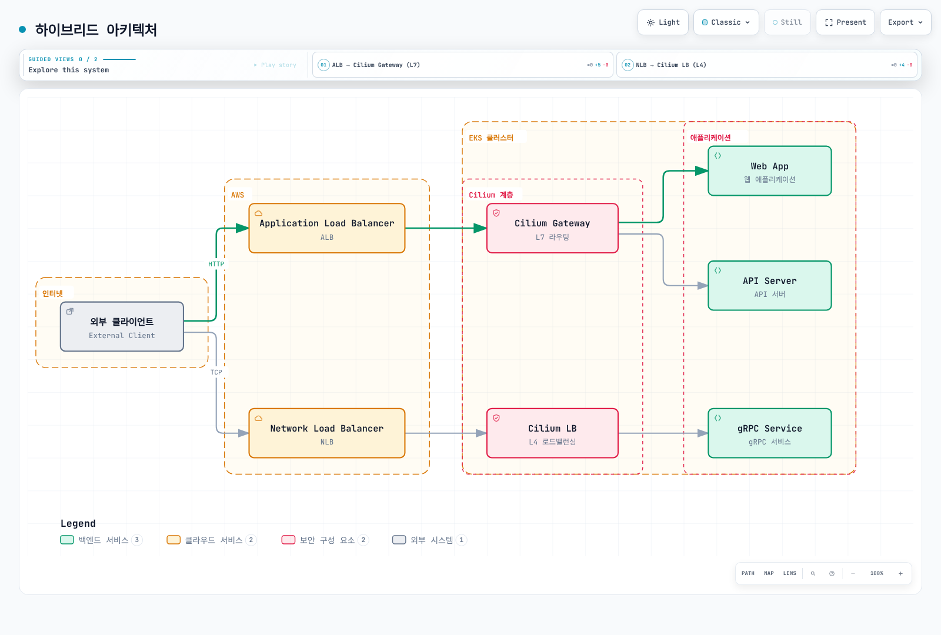Screen dimensions: 941x635
Task: Select the Network Load Balancer node
Action: pos(327,433)
